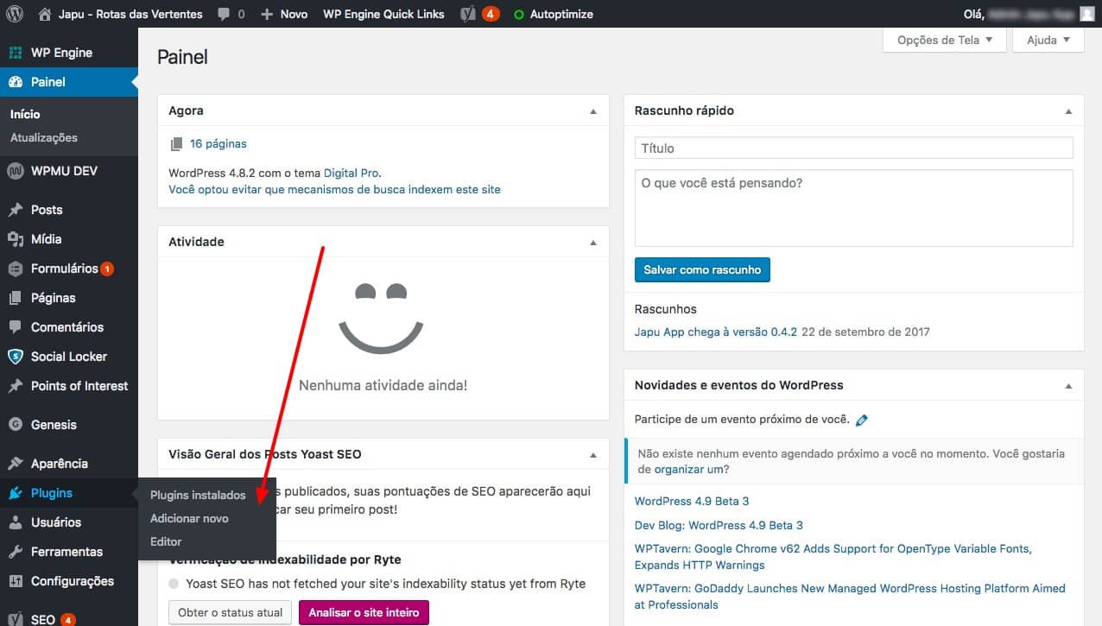Click the Posts pushpin icon
Image resolution: width=1102 pixels, height=626 pixels.
coord(16,210)
